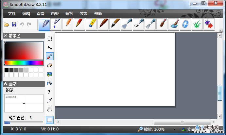This screenshot has width=226, height=135.
Task: Collapse the 画笔 panel
Action: [x=6, y=84]
